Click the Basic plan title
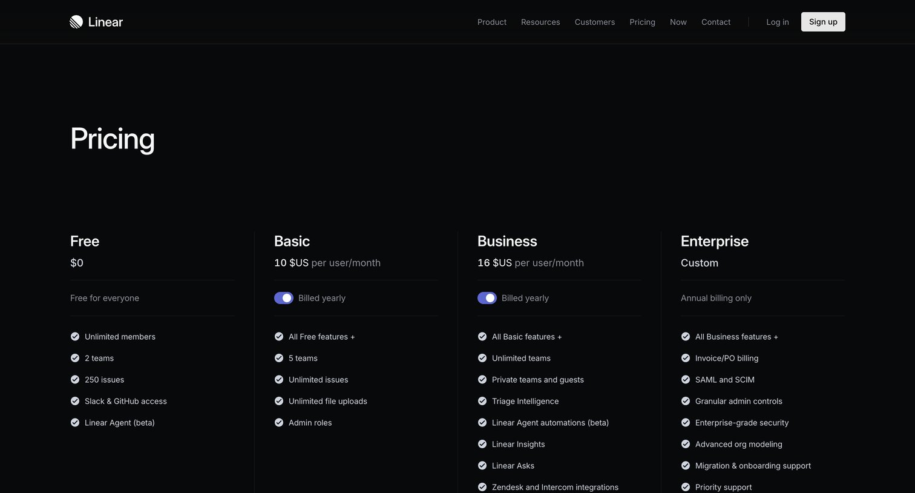 (x=292, y=241)
